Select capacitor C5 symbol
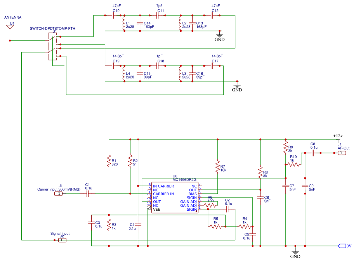This screenshot has height=263, width=356. (x=253, y=234)
